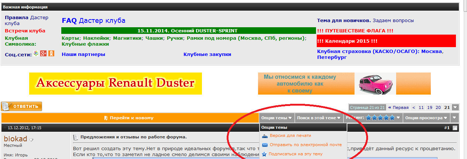This screenshot has height=159, width=467.
Task: Tick the checkbox next to post #1
Action: click(455, 128)
